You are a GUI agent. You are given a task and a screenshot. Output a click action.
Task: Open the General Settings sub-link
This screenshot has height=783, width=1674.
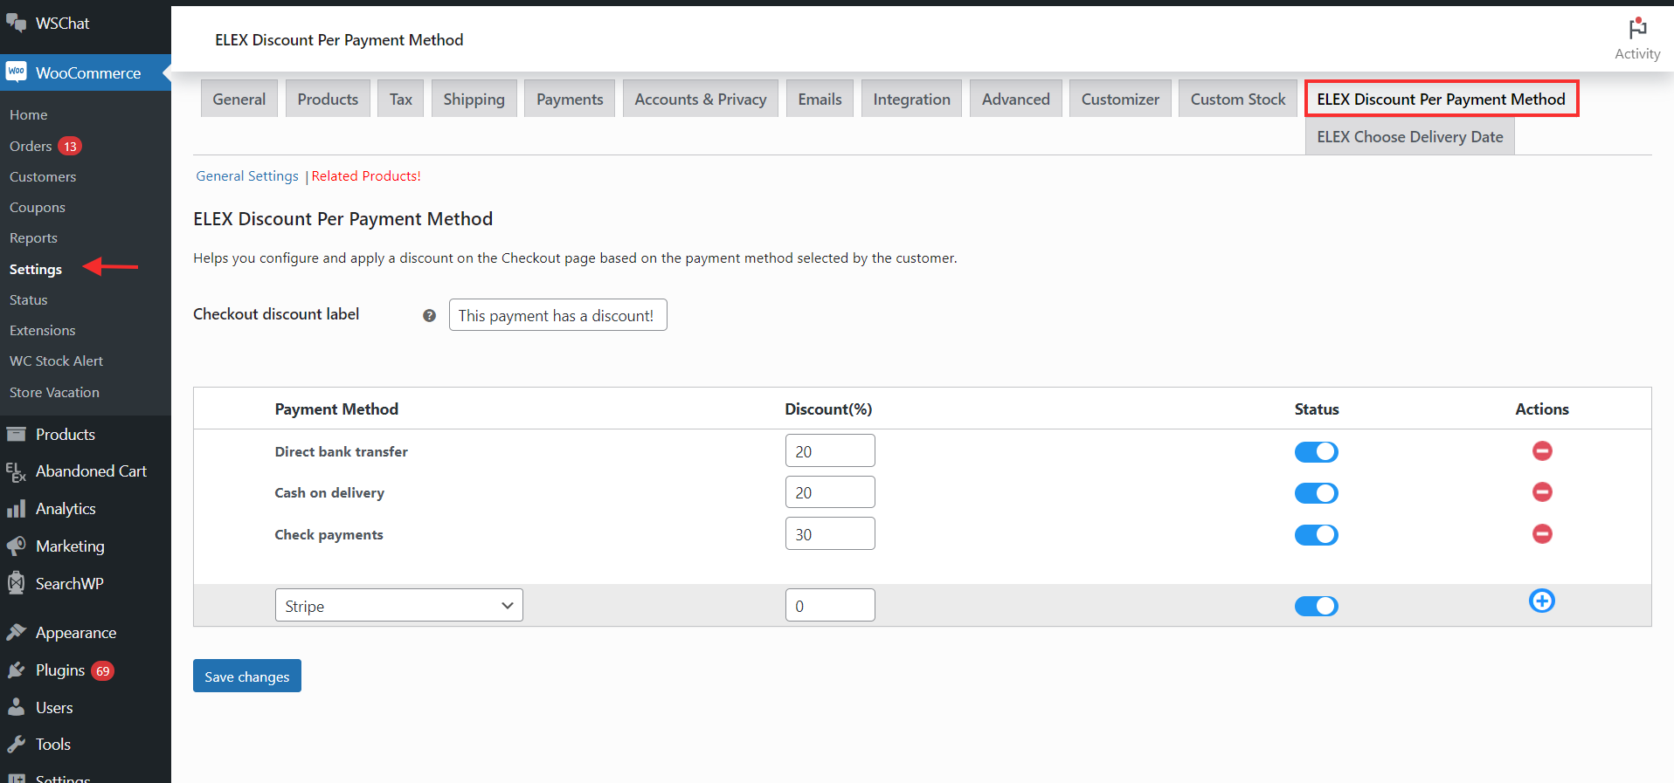[x=247, y=175]
